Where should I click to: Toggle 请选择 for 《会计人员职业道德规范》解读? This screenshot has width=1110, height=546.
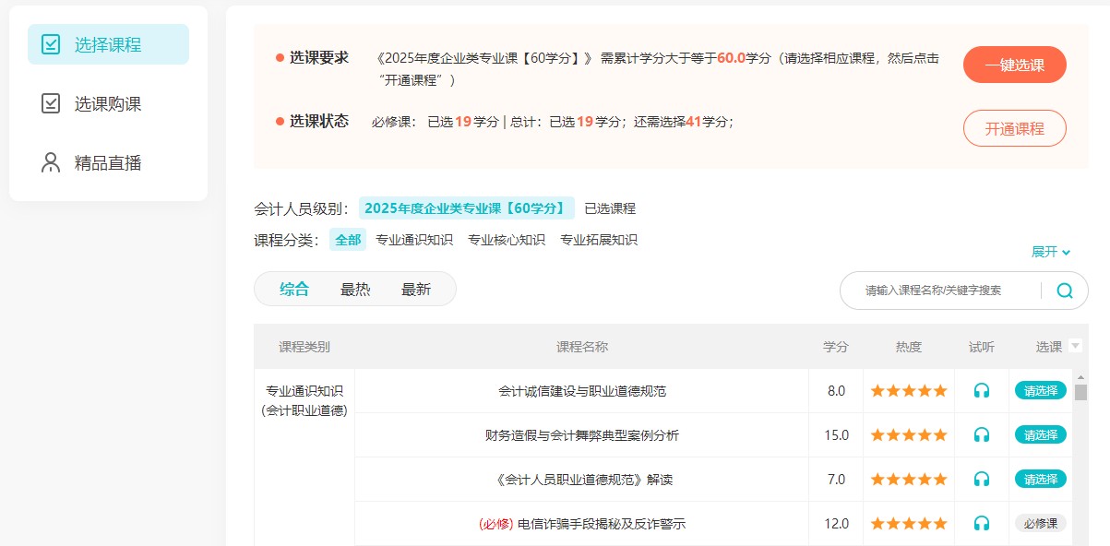click(x=1040, y=479)
